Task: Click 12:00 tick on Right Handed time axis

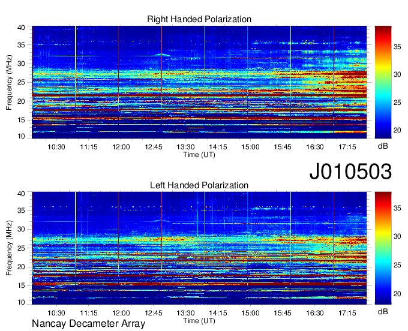Action: 121,147
